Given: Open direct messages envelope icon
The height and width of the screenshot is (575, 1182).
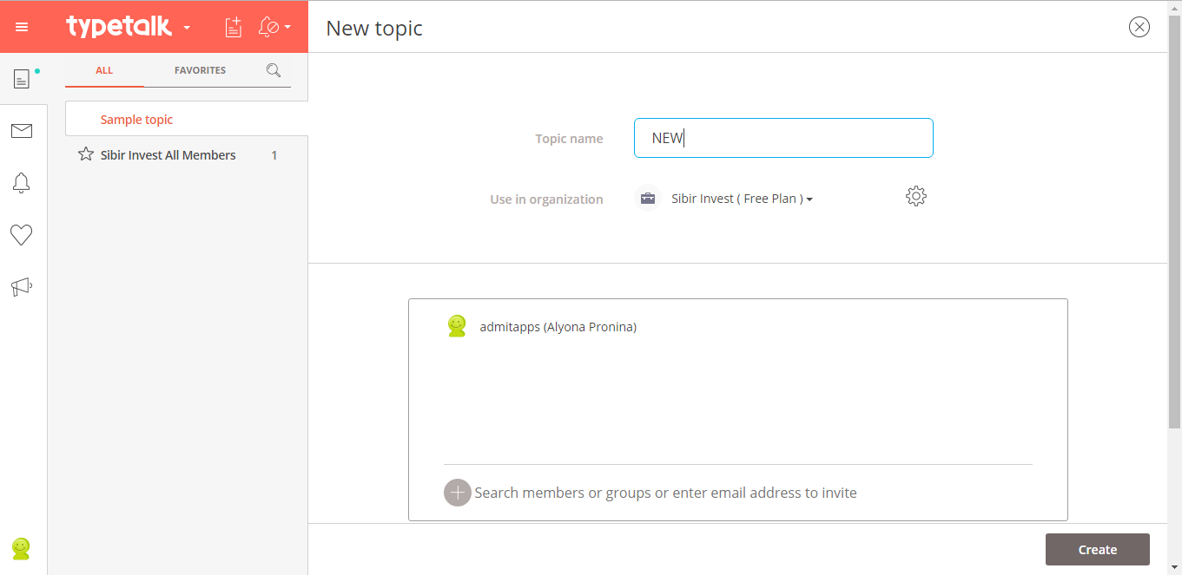Looking at the screenshot, I should [x=22, y=131].
